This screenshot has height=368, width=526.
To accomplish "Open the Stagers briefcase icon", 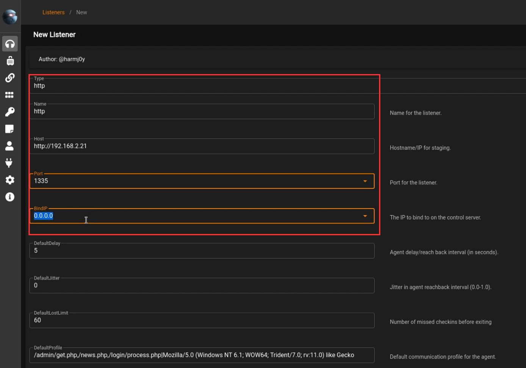I will (10, 61).
